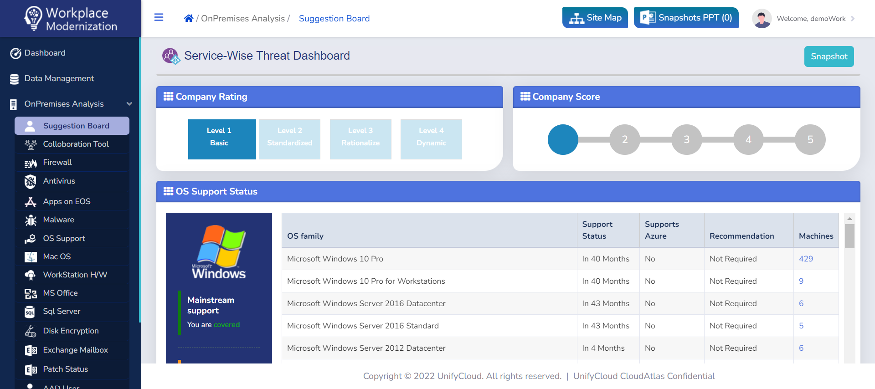The height and width of the screenshot is (389, 875).
Task: Open the OS Support icon
Action: [31, 238]
